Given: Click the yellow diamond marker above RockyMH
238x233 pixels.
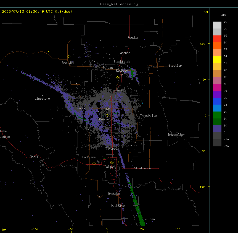Looking at the screenshot, I should click(x=69, y=56).
